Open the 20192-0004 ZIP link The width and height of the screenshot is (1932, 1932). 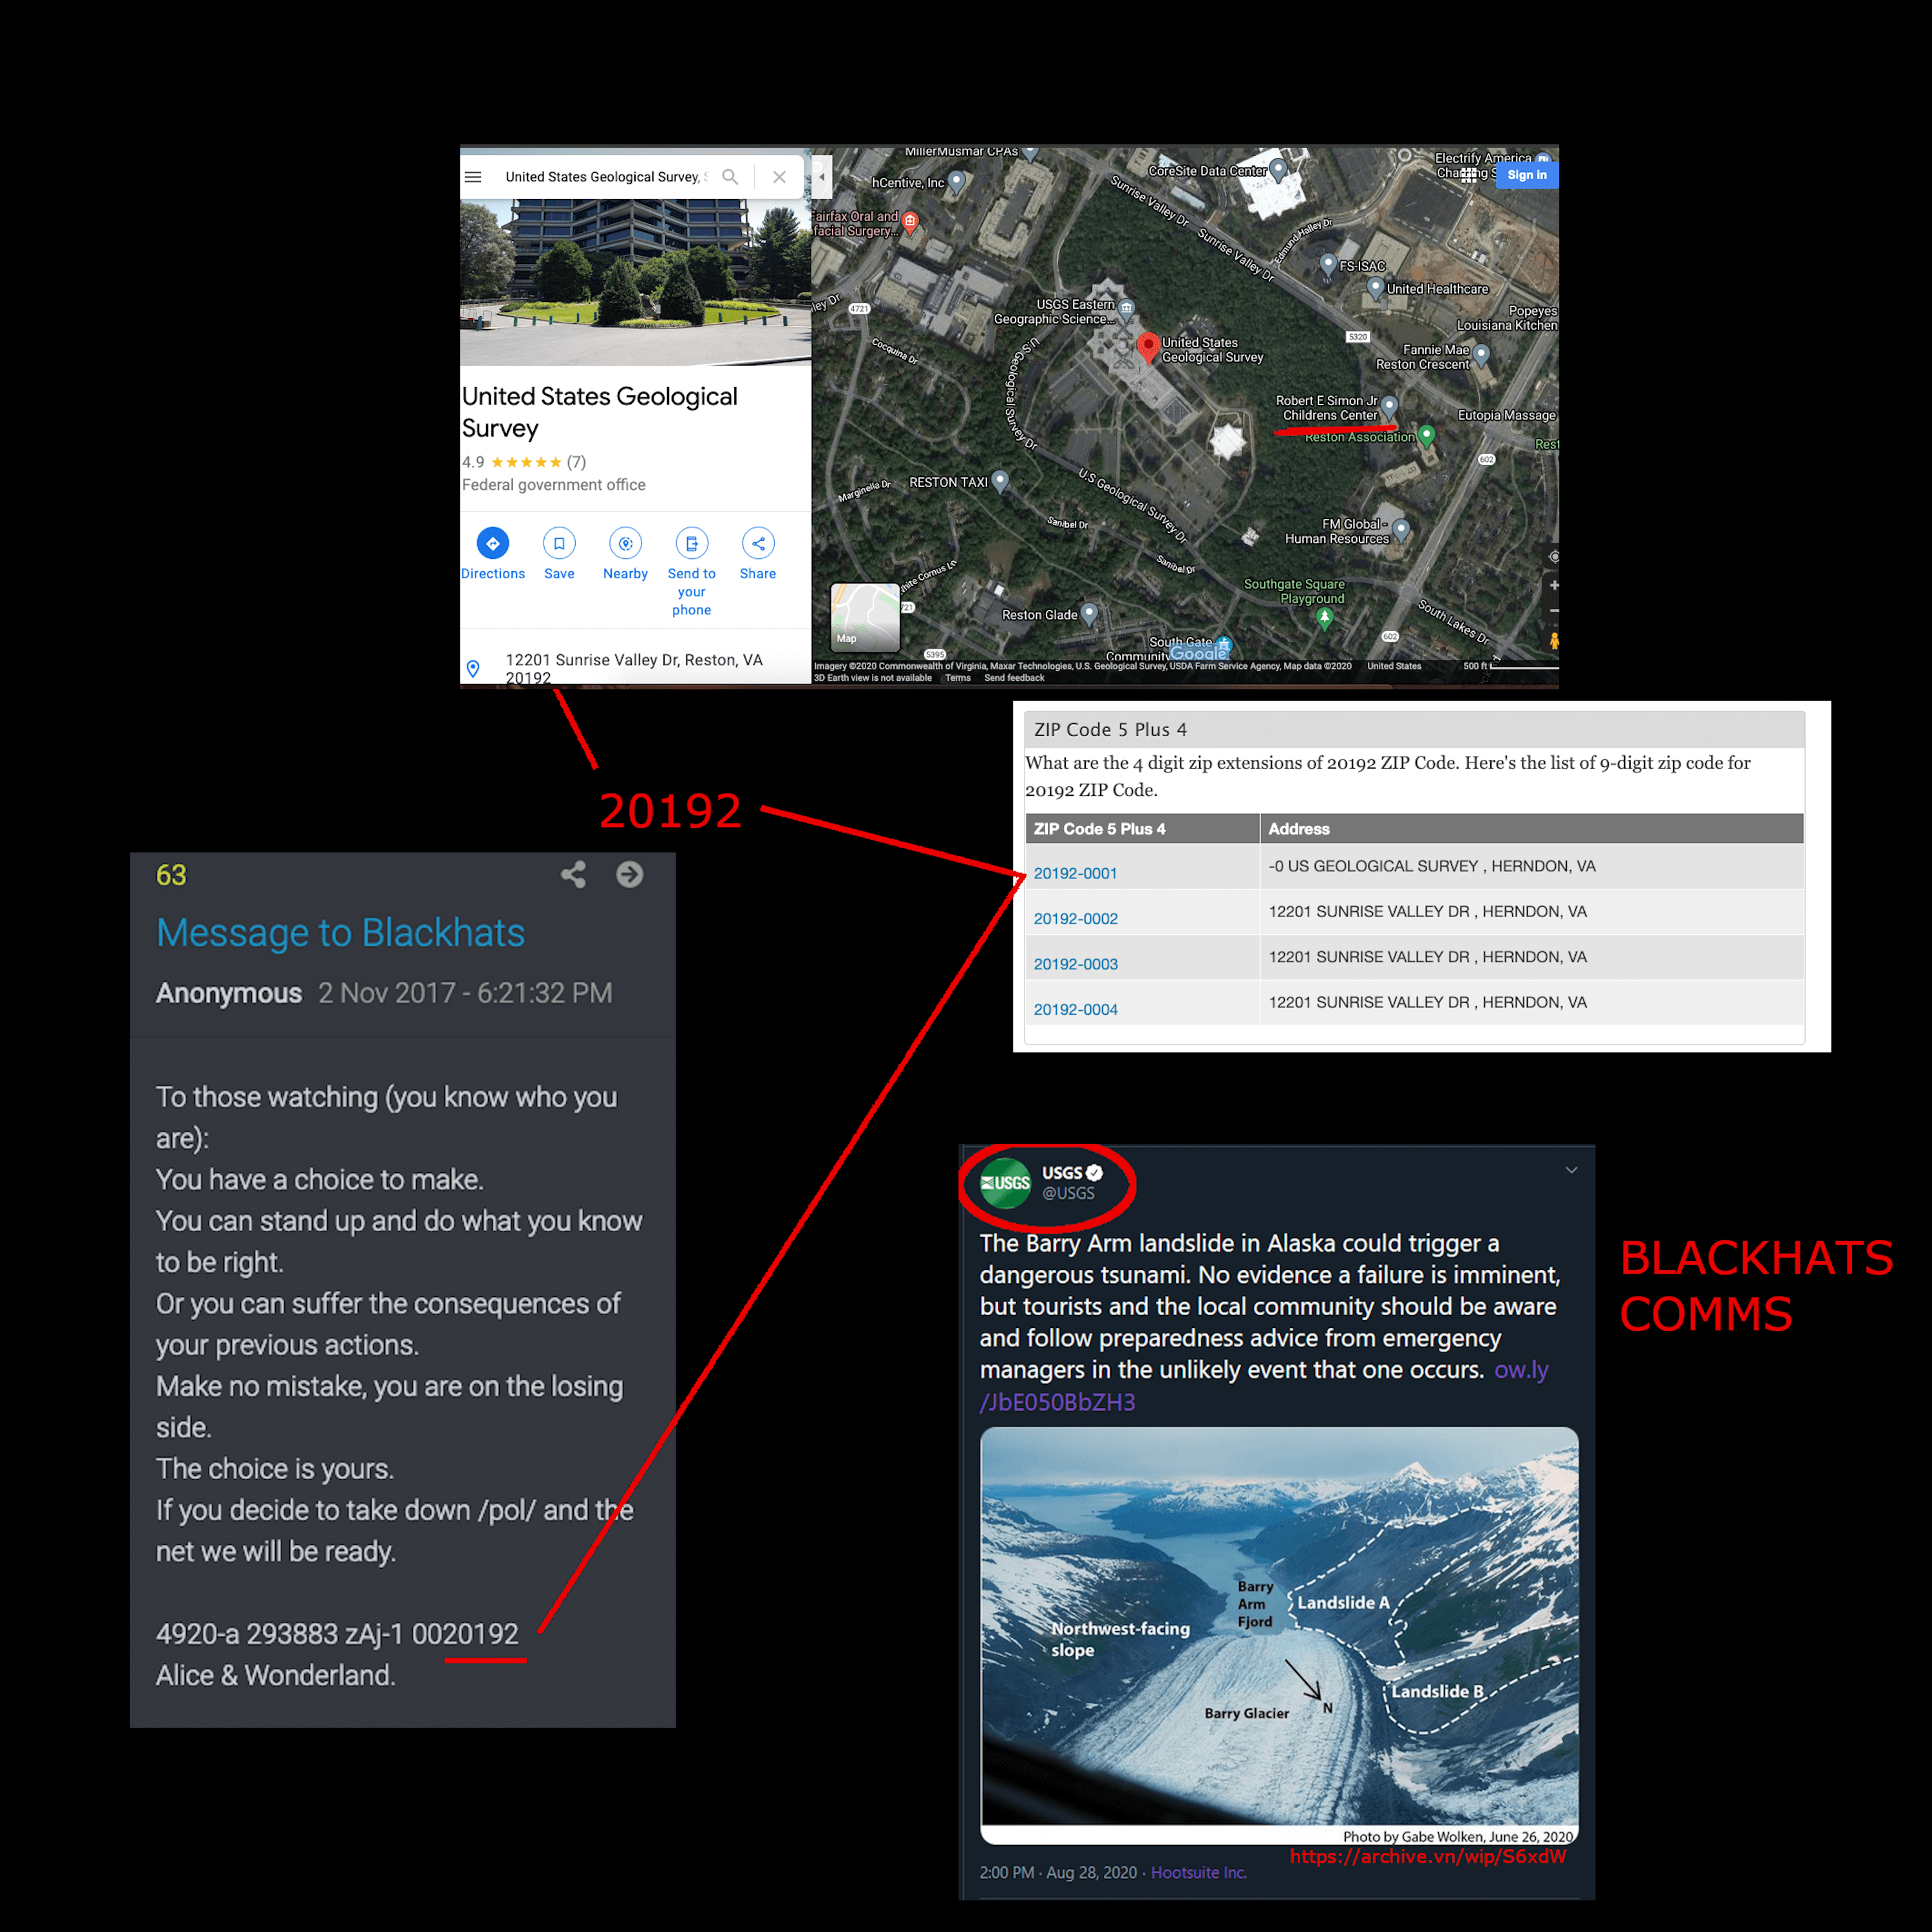[x=1075, y=1009]
